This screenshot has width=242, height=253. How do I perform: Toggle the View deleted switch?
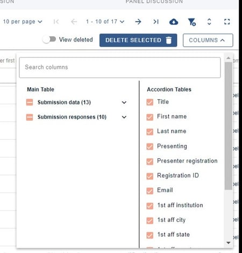[x=49, y=39]
